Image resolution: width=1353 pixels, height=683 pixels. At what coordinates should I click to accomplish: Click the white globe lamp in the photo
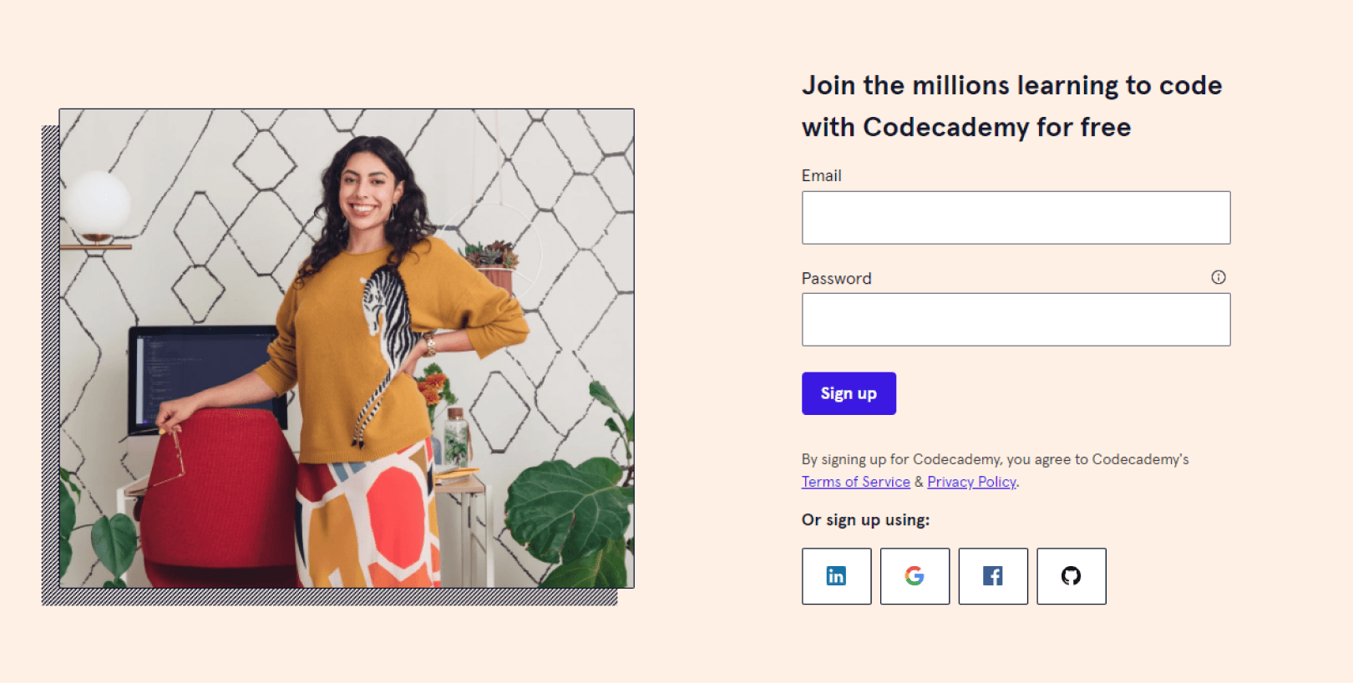tap(99, 203)
